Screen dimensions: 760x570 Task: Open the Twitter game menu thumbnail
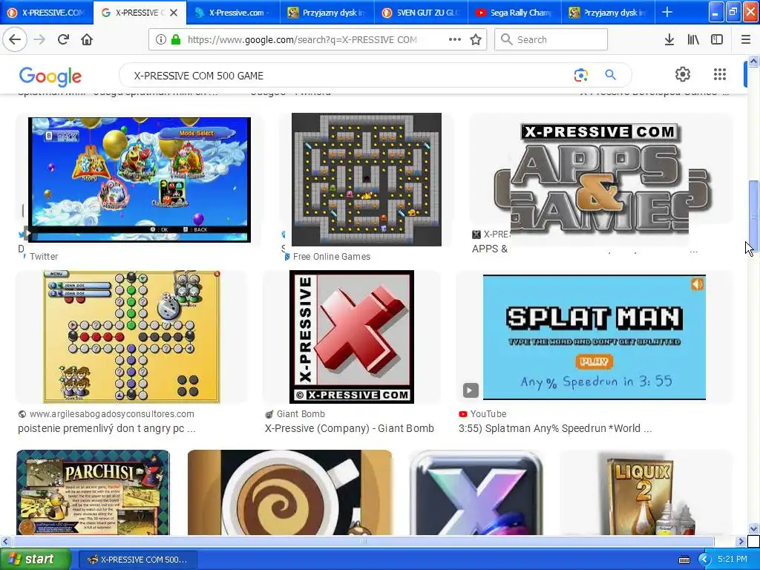(x=140, y=180)
